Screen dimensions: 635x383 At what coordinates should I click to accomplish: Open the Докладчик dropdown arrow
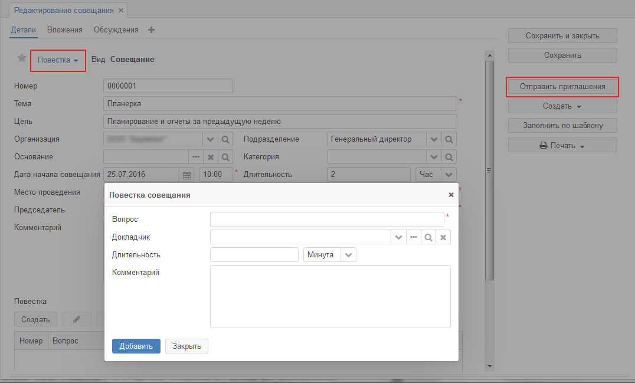tap(398, 237)
